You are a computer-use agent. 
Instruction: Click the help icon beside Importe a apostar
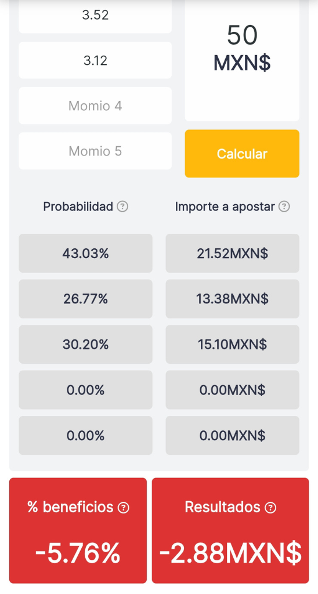click(x=284, y=207)
